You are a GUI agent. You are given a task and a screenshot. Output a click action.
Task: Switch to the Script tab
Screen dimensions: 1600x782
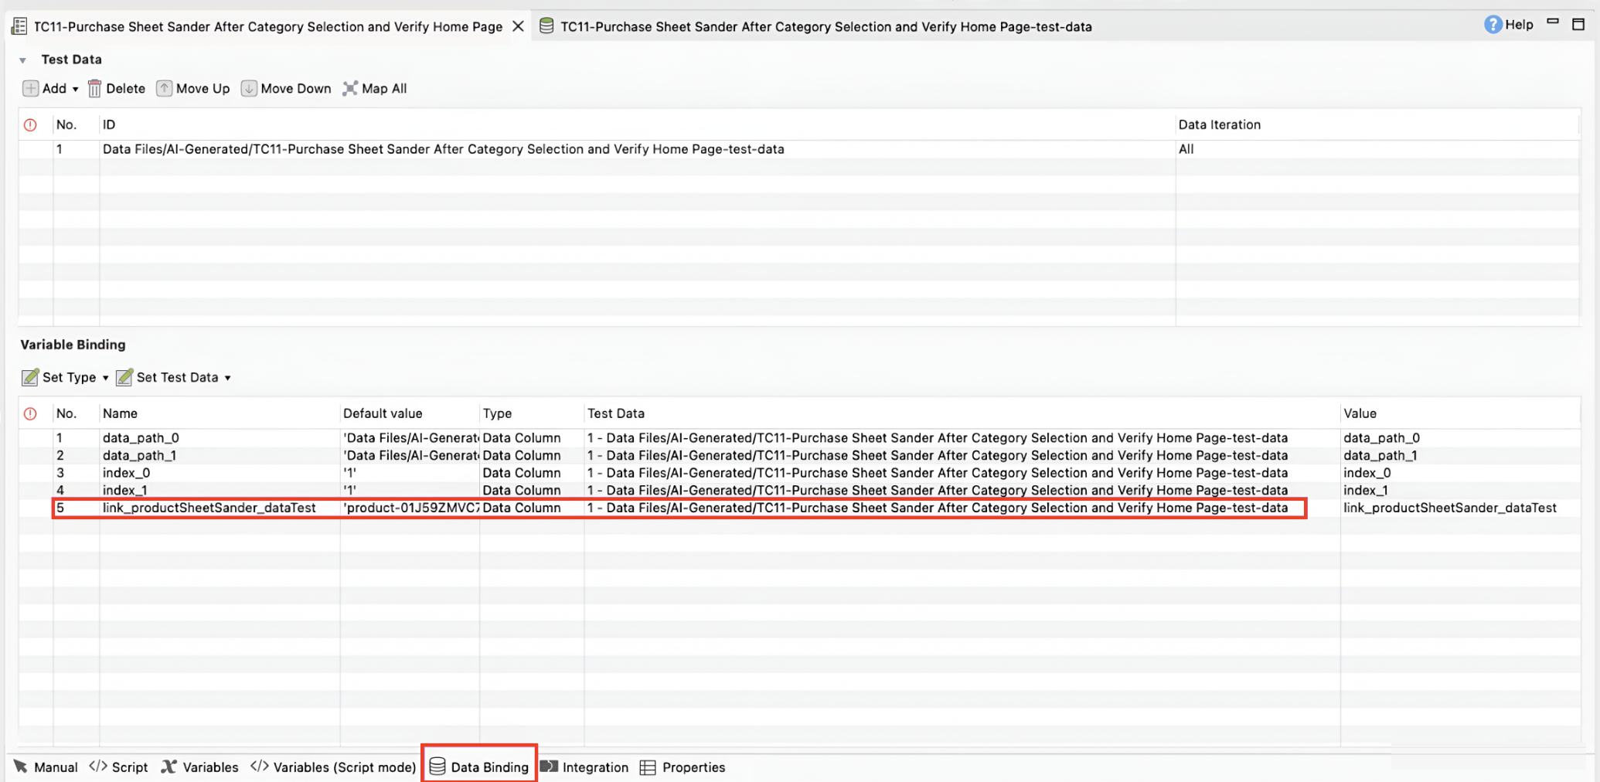click(119, 767)
